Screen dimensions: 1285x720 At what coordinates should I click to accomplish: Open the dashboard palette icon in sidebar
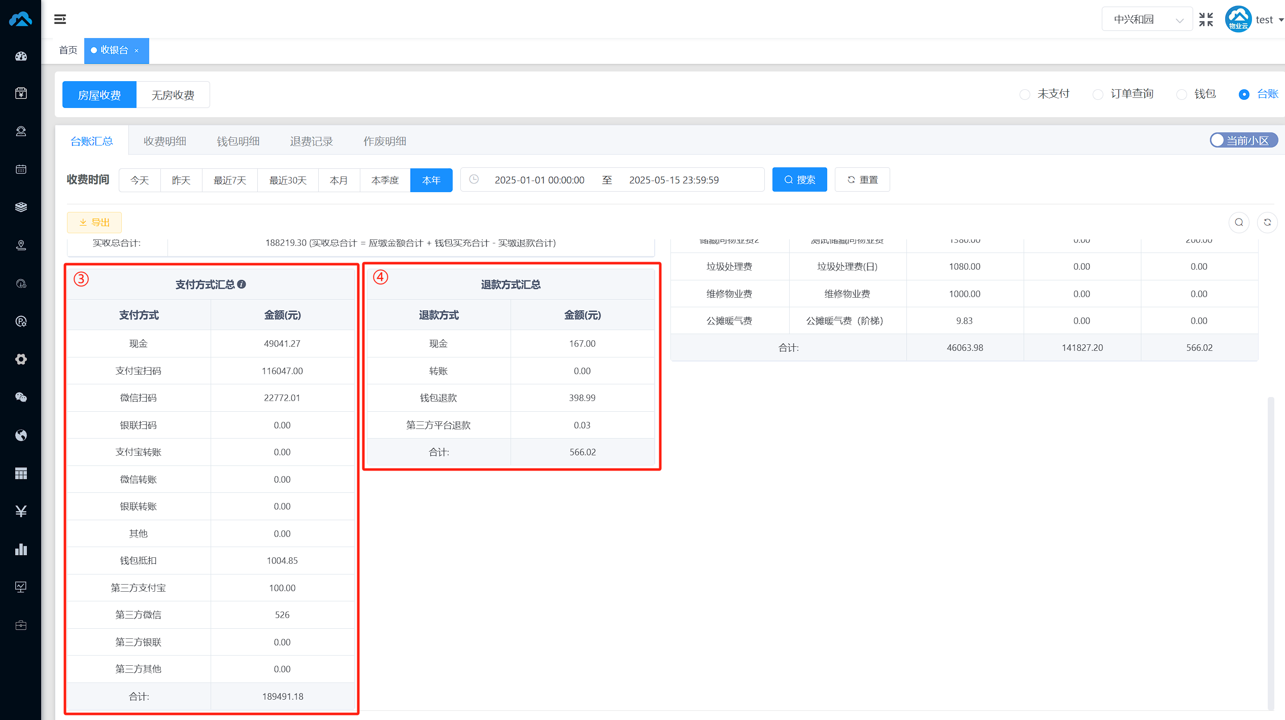click(21, 56)
